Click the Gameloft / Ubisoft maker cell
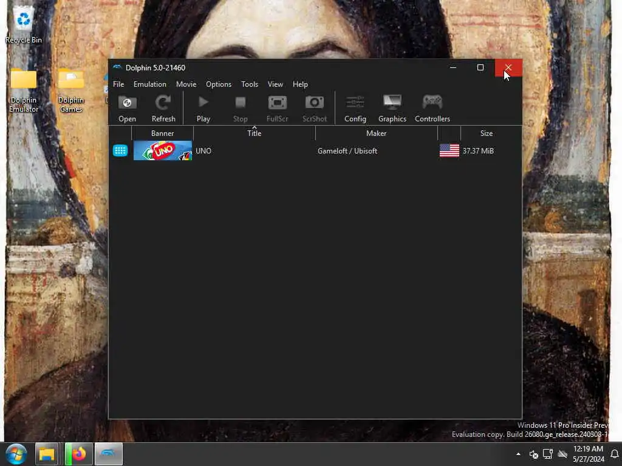 click(x=347, y=150)
